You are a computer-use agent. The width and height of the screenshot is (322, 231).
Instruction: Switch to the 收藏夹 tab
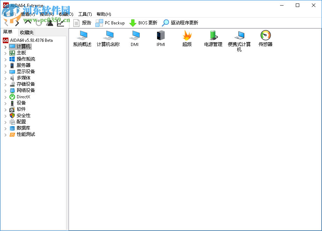[x=28, y=32]
